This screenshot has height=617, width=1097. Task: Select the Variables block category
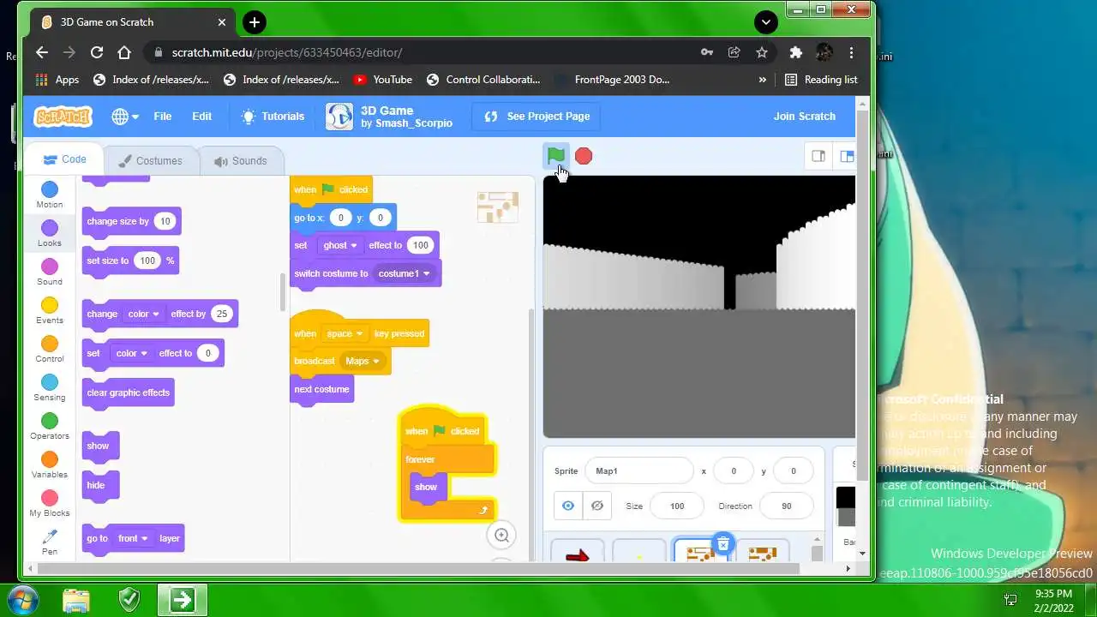(x=50, y=465)
